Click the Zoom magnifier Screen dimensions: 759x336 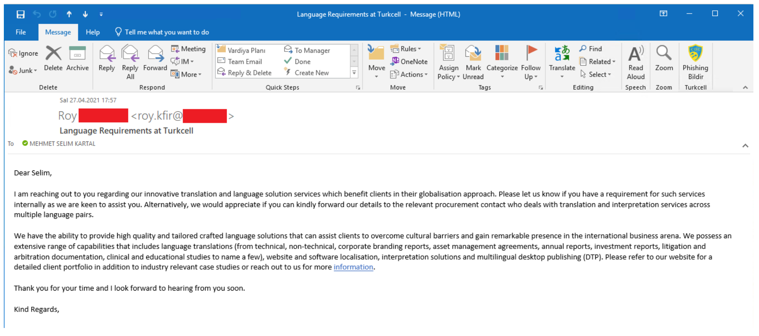click(x=664, y=58)
